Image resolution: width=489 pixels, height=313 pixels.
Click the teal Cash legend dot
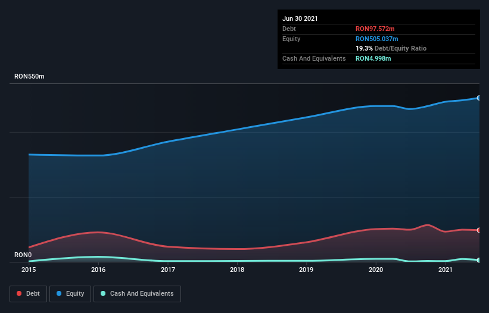[x=103, y=293]
